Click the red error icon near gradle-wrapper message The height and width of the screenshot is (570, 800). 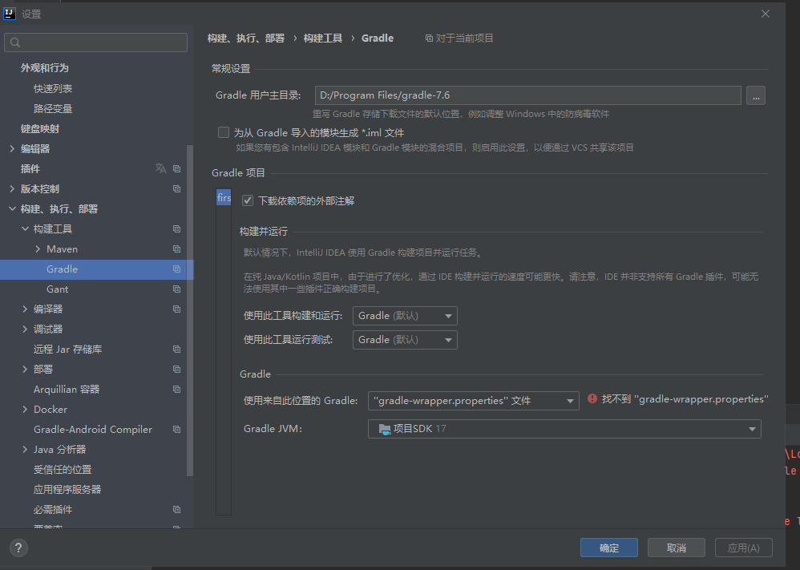[592, 398]
